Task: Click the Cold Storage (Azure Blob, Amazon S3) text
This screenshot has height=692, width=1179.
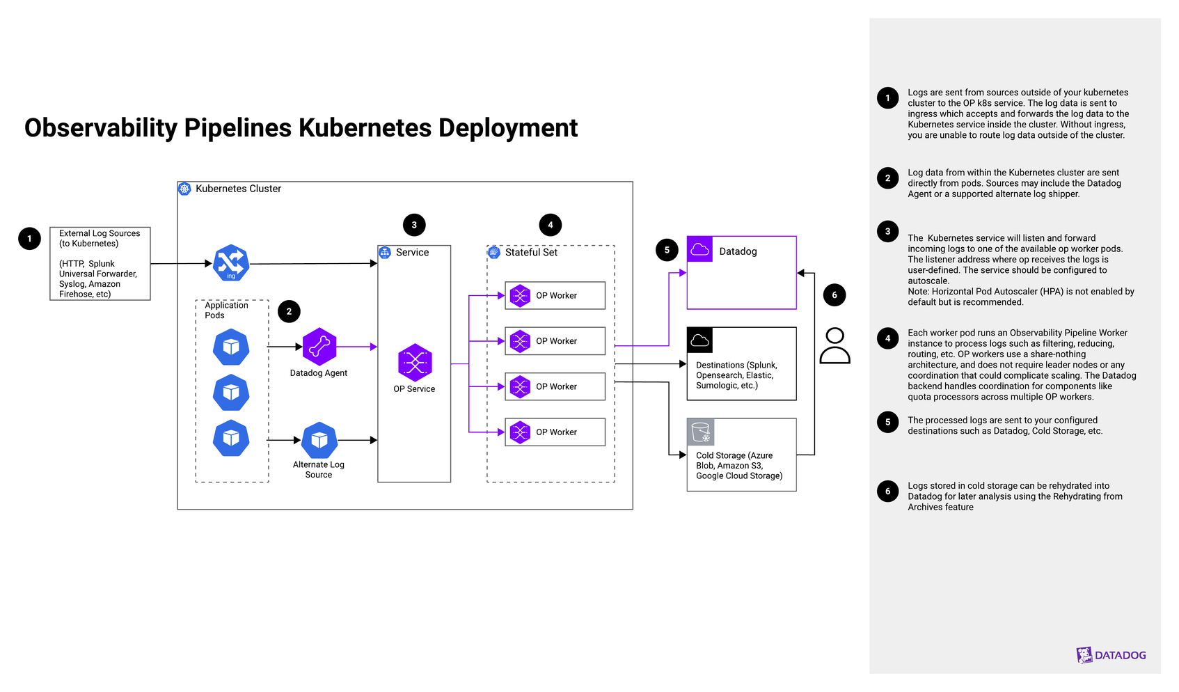Action: [739, 466]
